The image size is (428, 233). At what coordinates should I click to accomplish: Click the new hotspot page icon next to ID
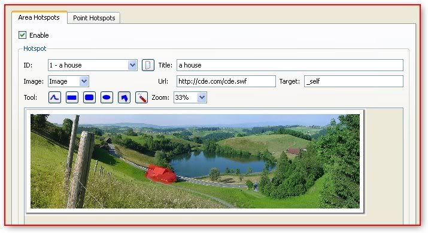148,65
